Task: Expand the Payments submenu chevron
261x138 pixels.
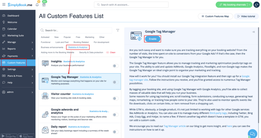Action: (x=32, y=56)
